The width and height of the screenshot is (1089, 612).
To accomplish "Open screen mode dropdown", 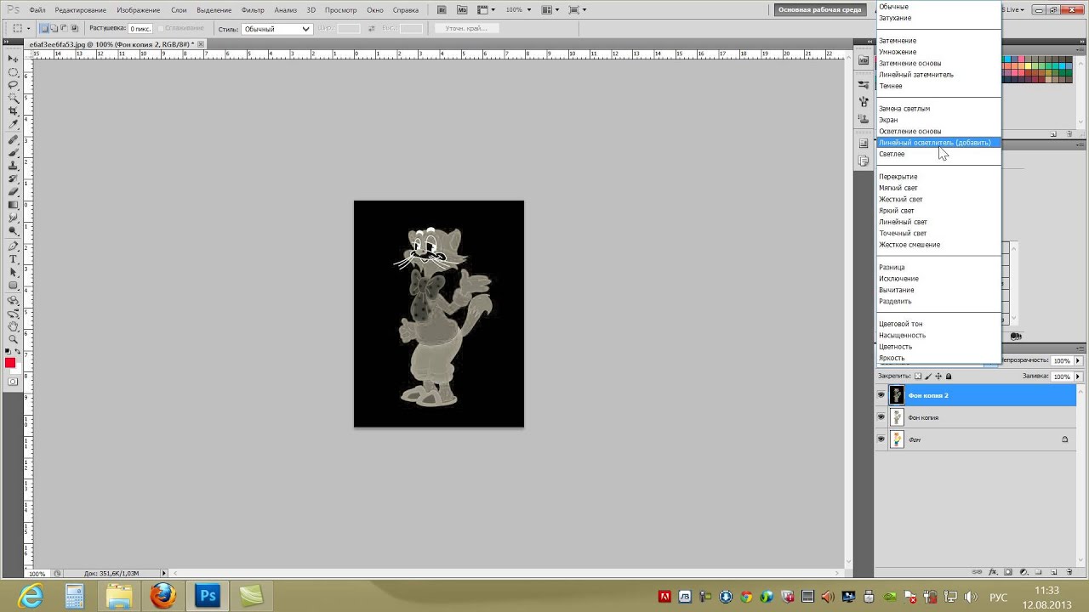I will click(x=578, y=9).
